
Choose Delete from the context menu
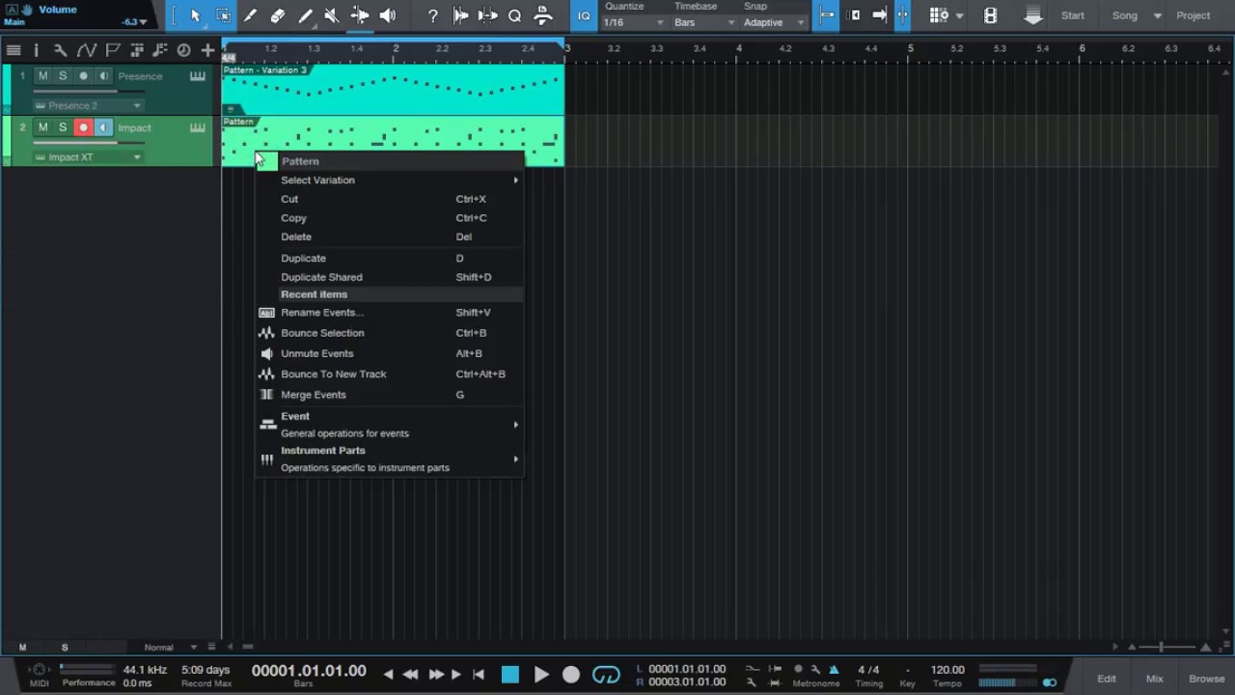(x=390, y=236)
